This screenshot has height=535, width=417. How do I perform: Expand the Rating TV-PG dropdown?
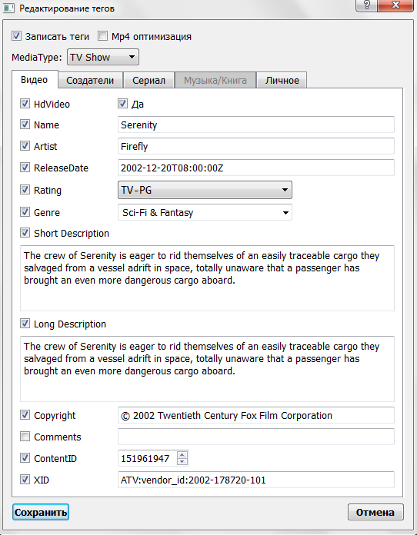point(205,190)
